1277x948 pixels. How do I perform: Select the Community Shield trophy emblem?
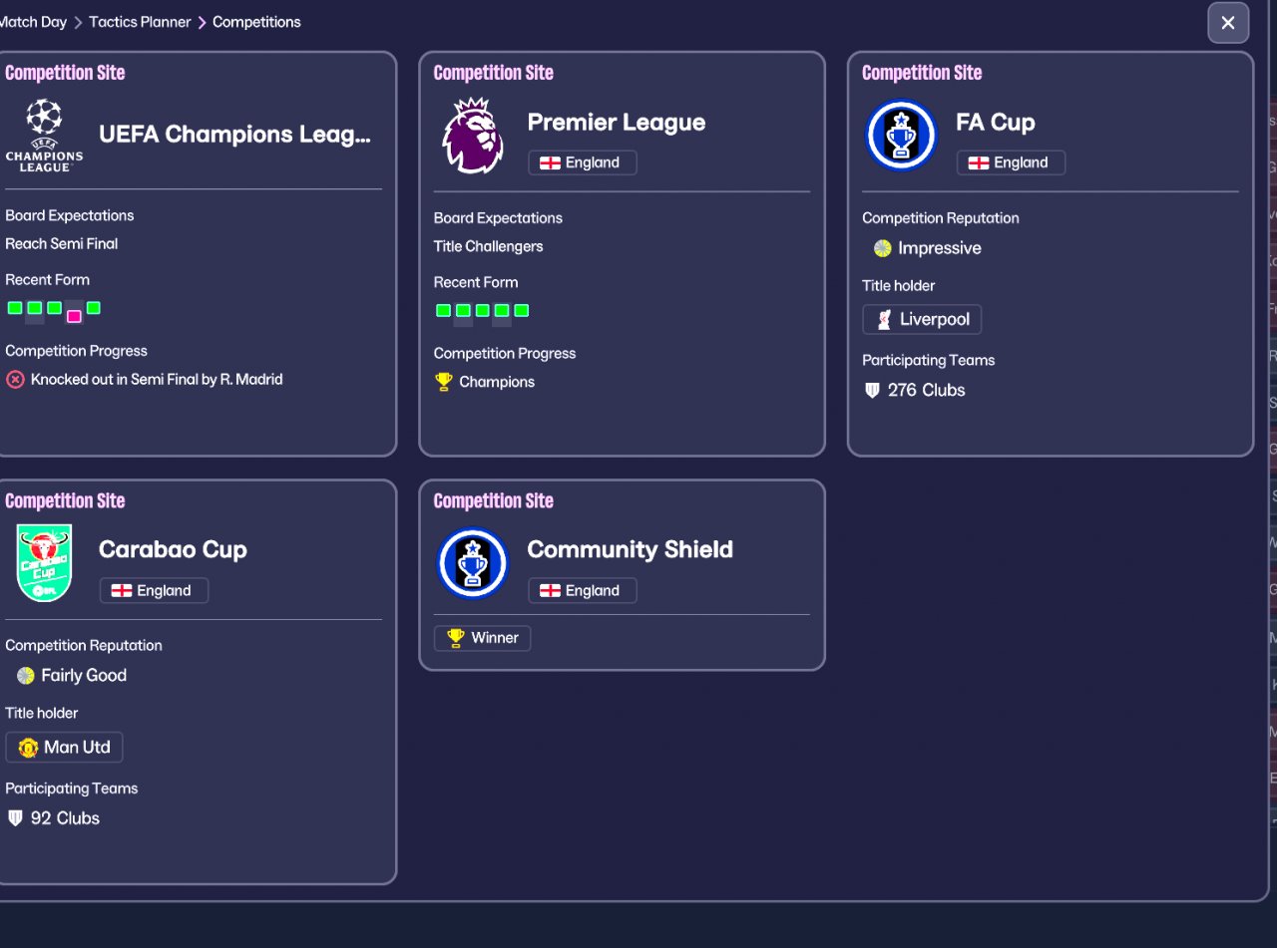tap(473, 563)
